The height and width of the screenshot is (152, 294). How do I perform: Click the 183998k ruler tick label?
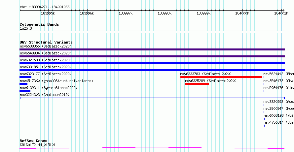tap(165, 13)
